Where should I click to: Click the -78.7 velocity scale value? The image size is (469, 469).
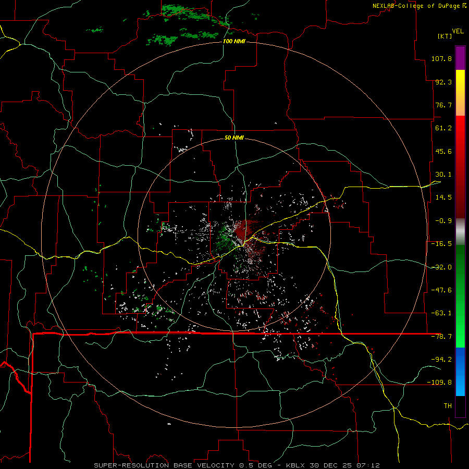[441, 337]
